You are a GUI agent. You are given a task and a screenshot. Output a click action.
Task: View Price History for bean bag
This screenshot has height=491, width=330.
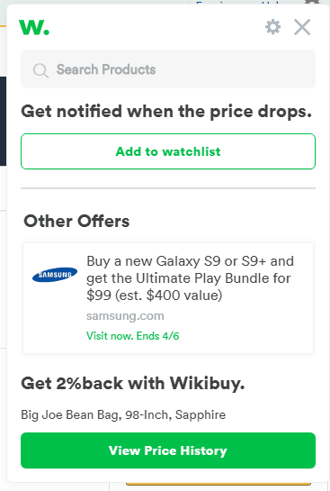tap(168, 450)
